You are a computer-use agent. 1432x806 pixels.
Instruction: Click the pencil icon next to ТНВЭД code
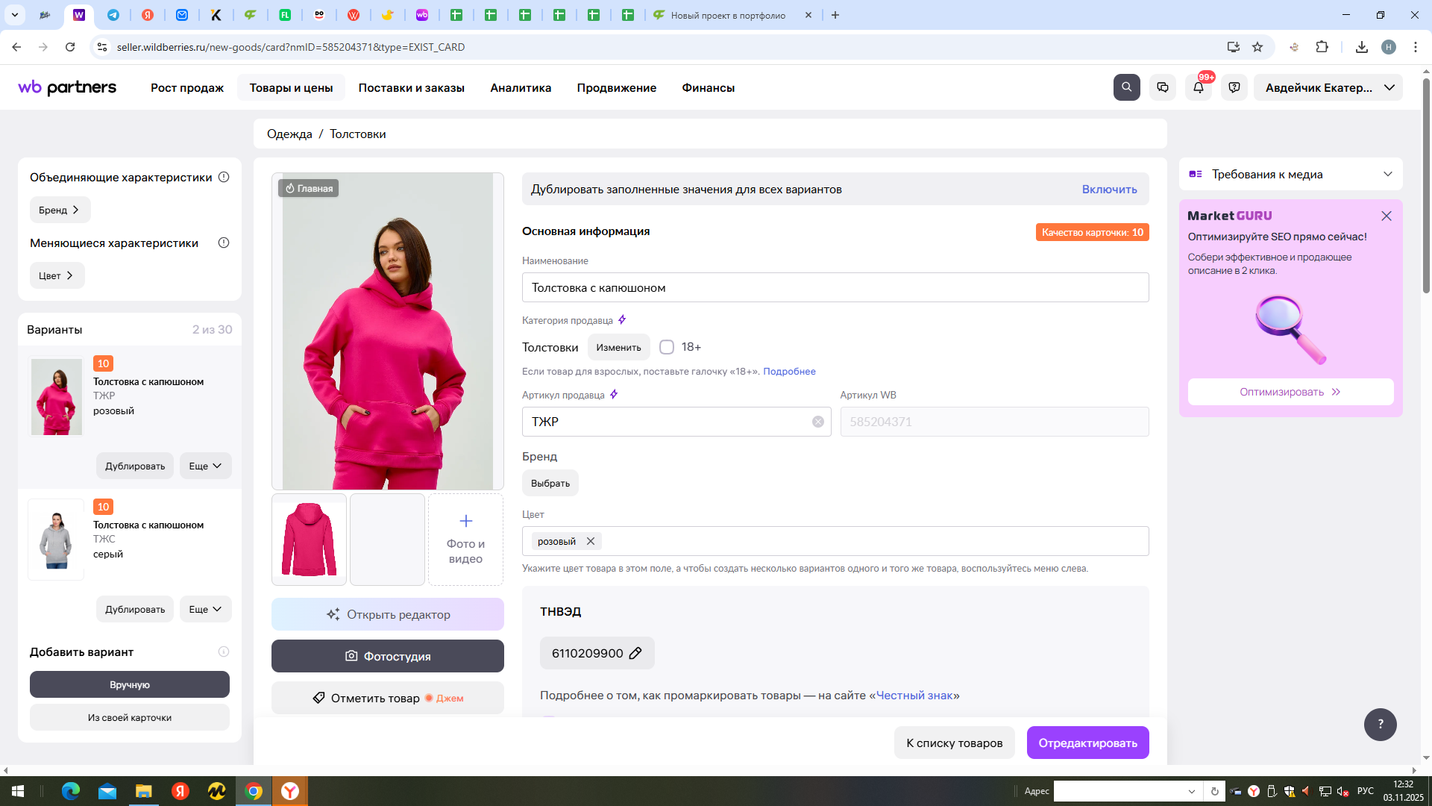[x=635, y=653]
